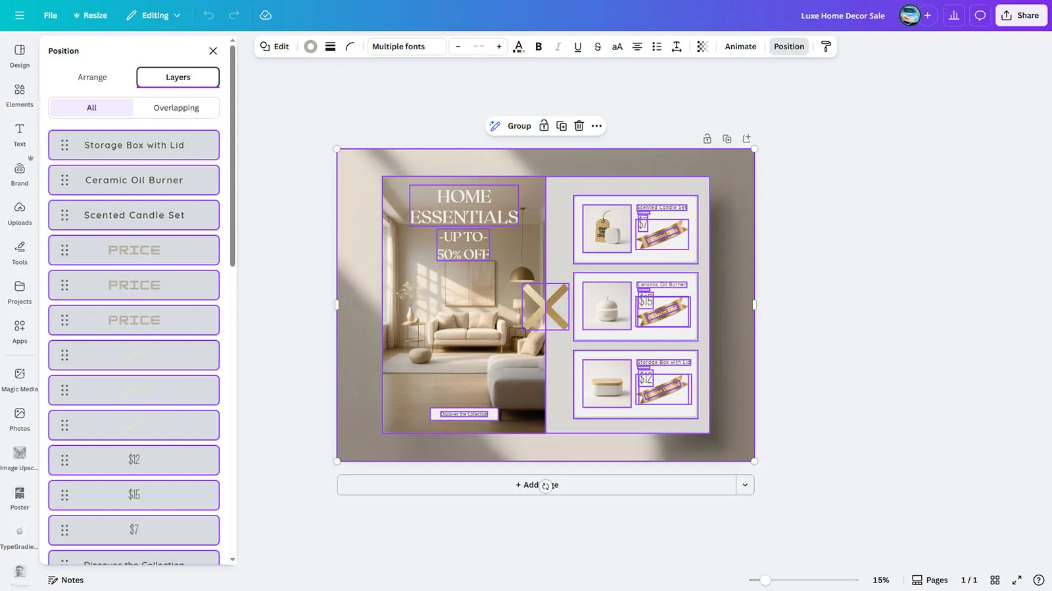Viewport: 1052px width, 591px height.
Task: Toggle italic text formatting
Action: pos(558,47)
